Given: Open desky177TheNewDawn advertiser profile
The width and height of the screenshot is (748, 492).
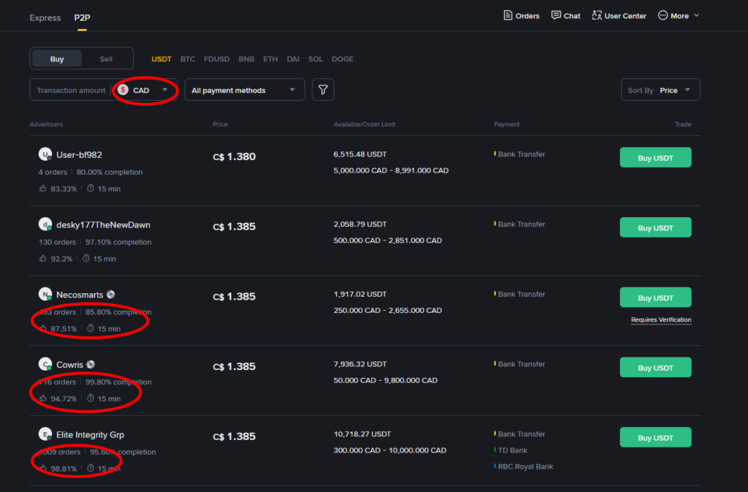Looking at the screenshot, I should (x=103, y=224).
